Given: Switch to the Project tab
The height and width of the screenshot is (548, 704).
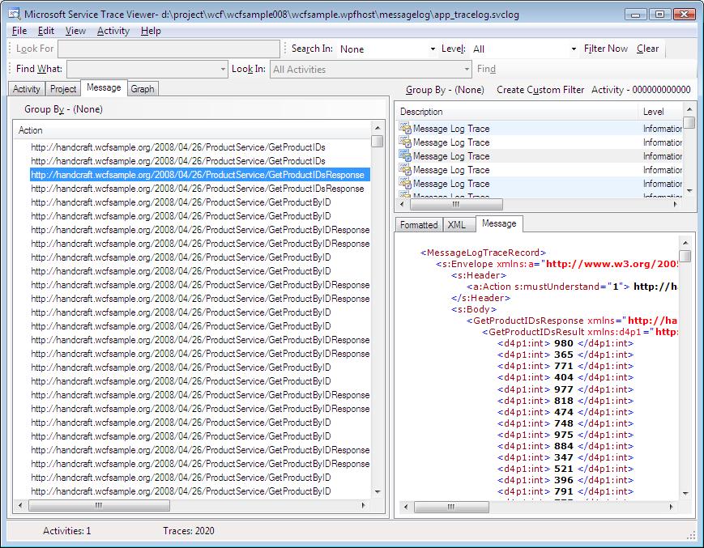Looking at the screenshot, I should 63,89.
